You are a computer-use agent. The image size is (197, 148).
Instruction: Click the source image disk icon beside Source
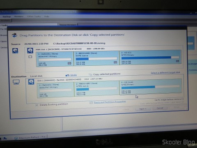point(15,51)
